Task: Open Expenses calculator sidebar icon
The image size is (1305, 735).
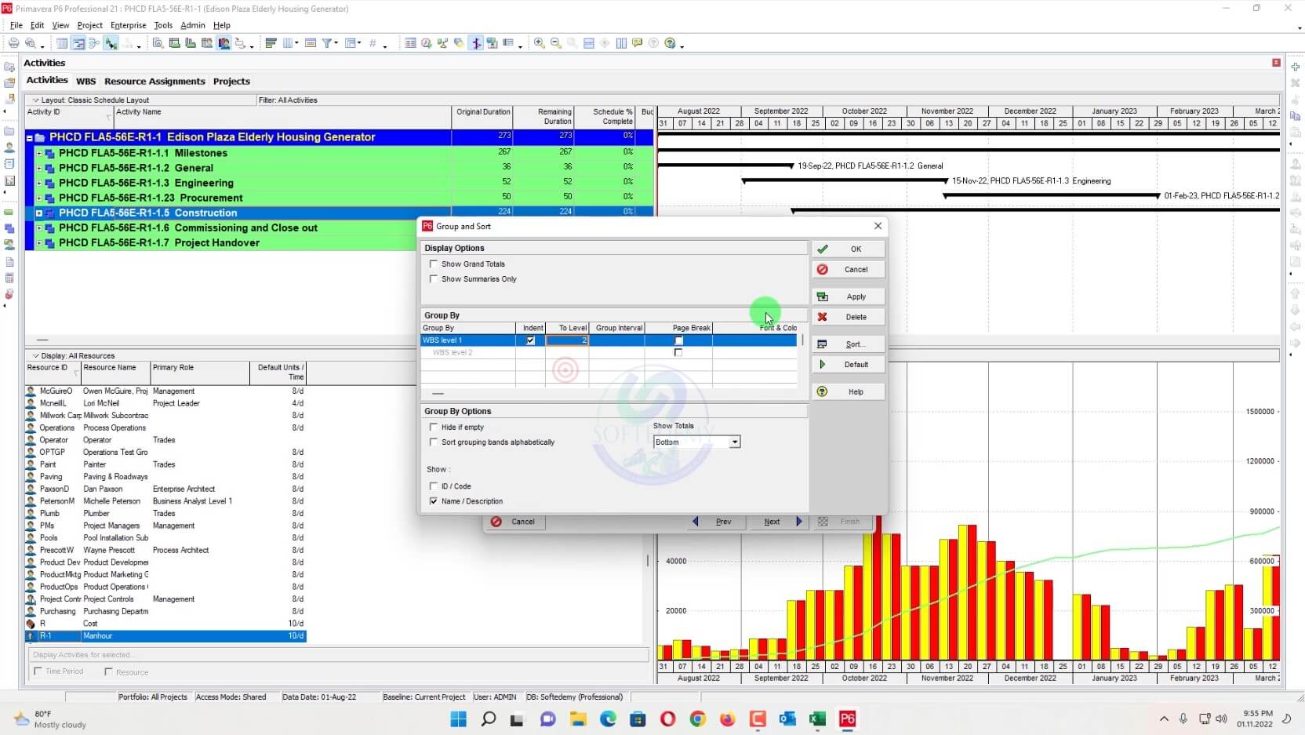Action: [9, 278]
